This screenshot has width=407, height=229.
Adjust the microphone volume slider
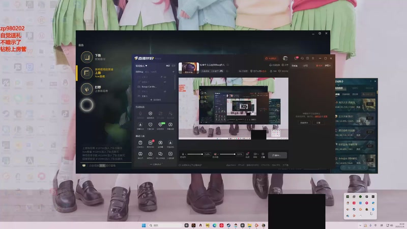pyautogui.click(x=195, y=154)
